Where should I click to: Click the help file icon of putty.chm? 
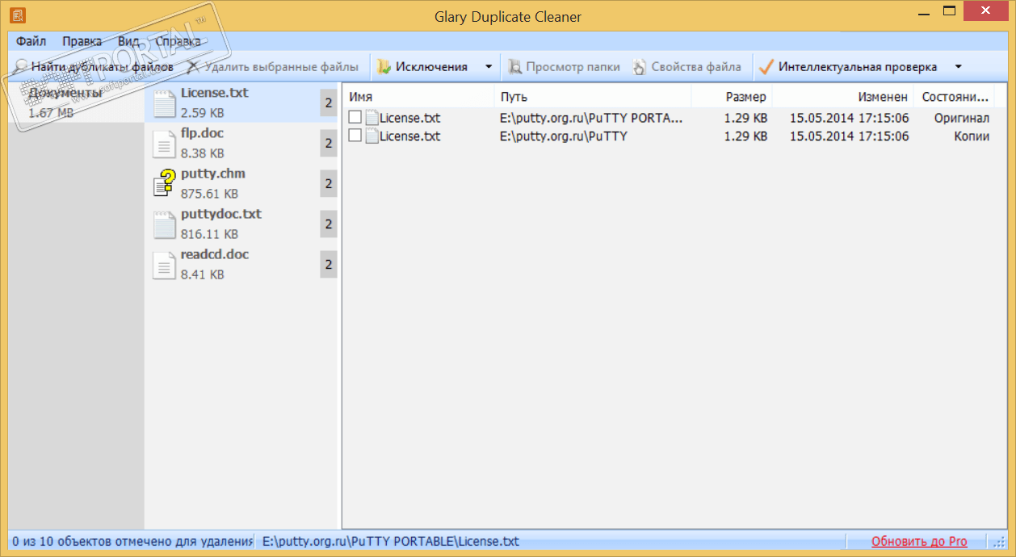pos(165,183)
